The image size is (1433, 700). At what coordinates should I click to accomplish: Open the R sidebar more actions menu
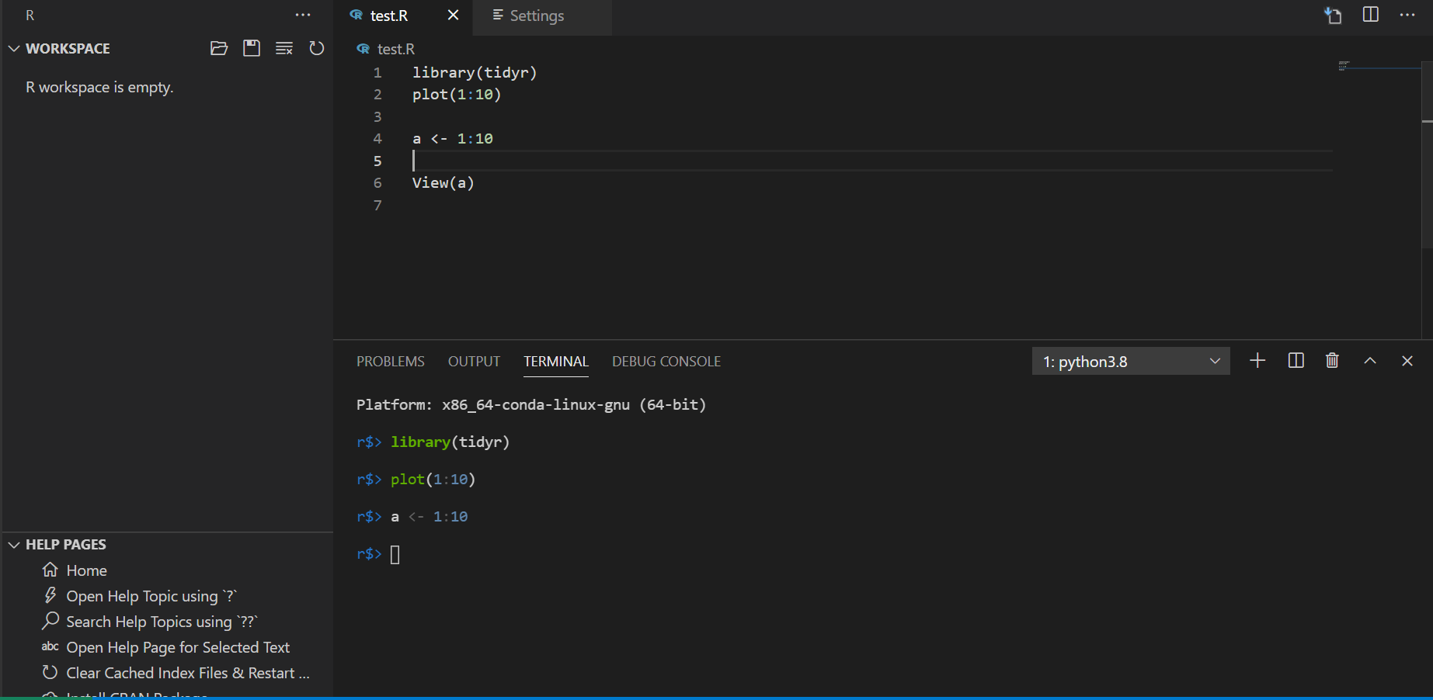[303, 16]
